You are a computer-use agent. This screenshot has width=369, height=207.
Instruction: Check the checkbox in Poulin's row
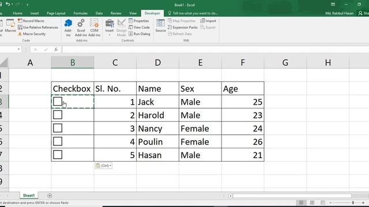(58, 141)
